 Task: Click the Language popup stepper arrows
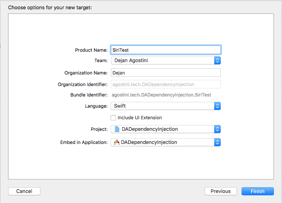217,106
